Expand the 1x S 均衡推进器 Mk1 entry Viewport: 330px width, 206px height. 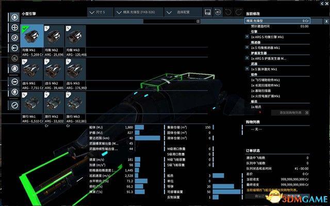[x=247, y=47]
